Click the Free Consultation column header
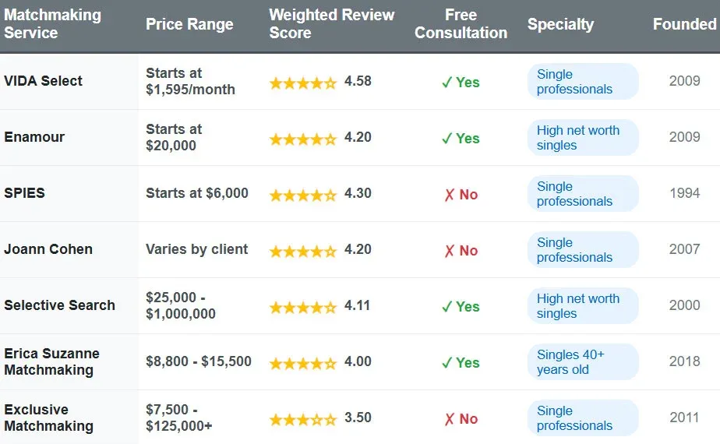The width and height of the screenshot is (720, 444). pyautogui.click(x=461, y=24)
